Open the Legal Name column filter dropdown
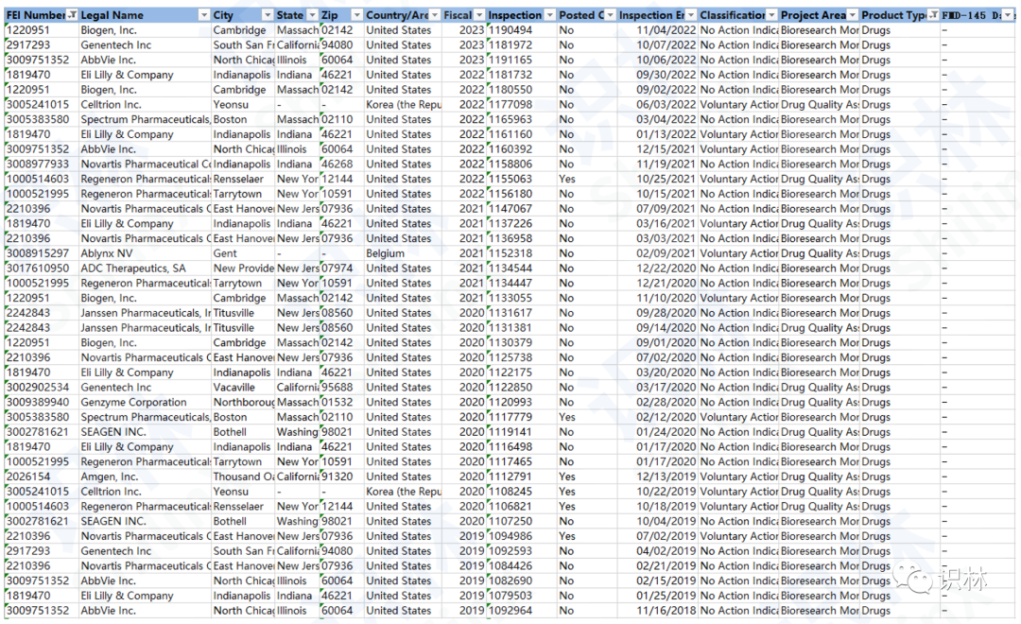The image size is (1021, 624). pyautogui.click(x=204, y=15)
